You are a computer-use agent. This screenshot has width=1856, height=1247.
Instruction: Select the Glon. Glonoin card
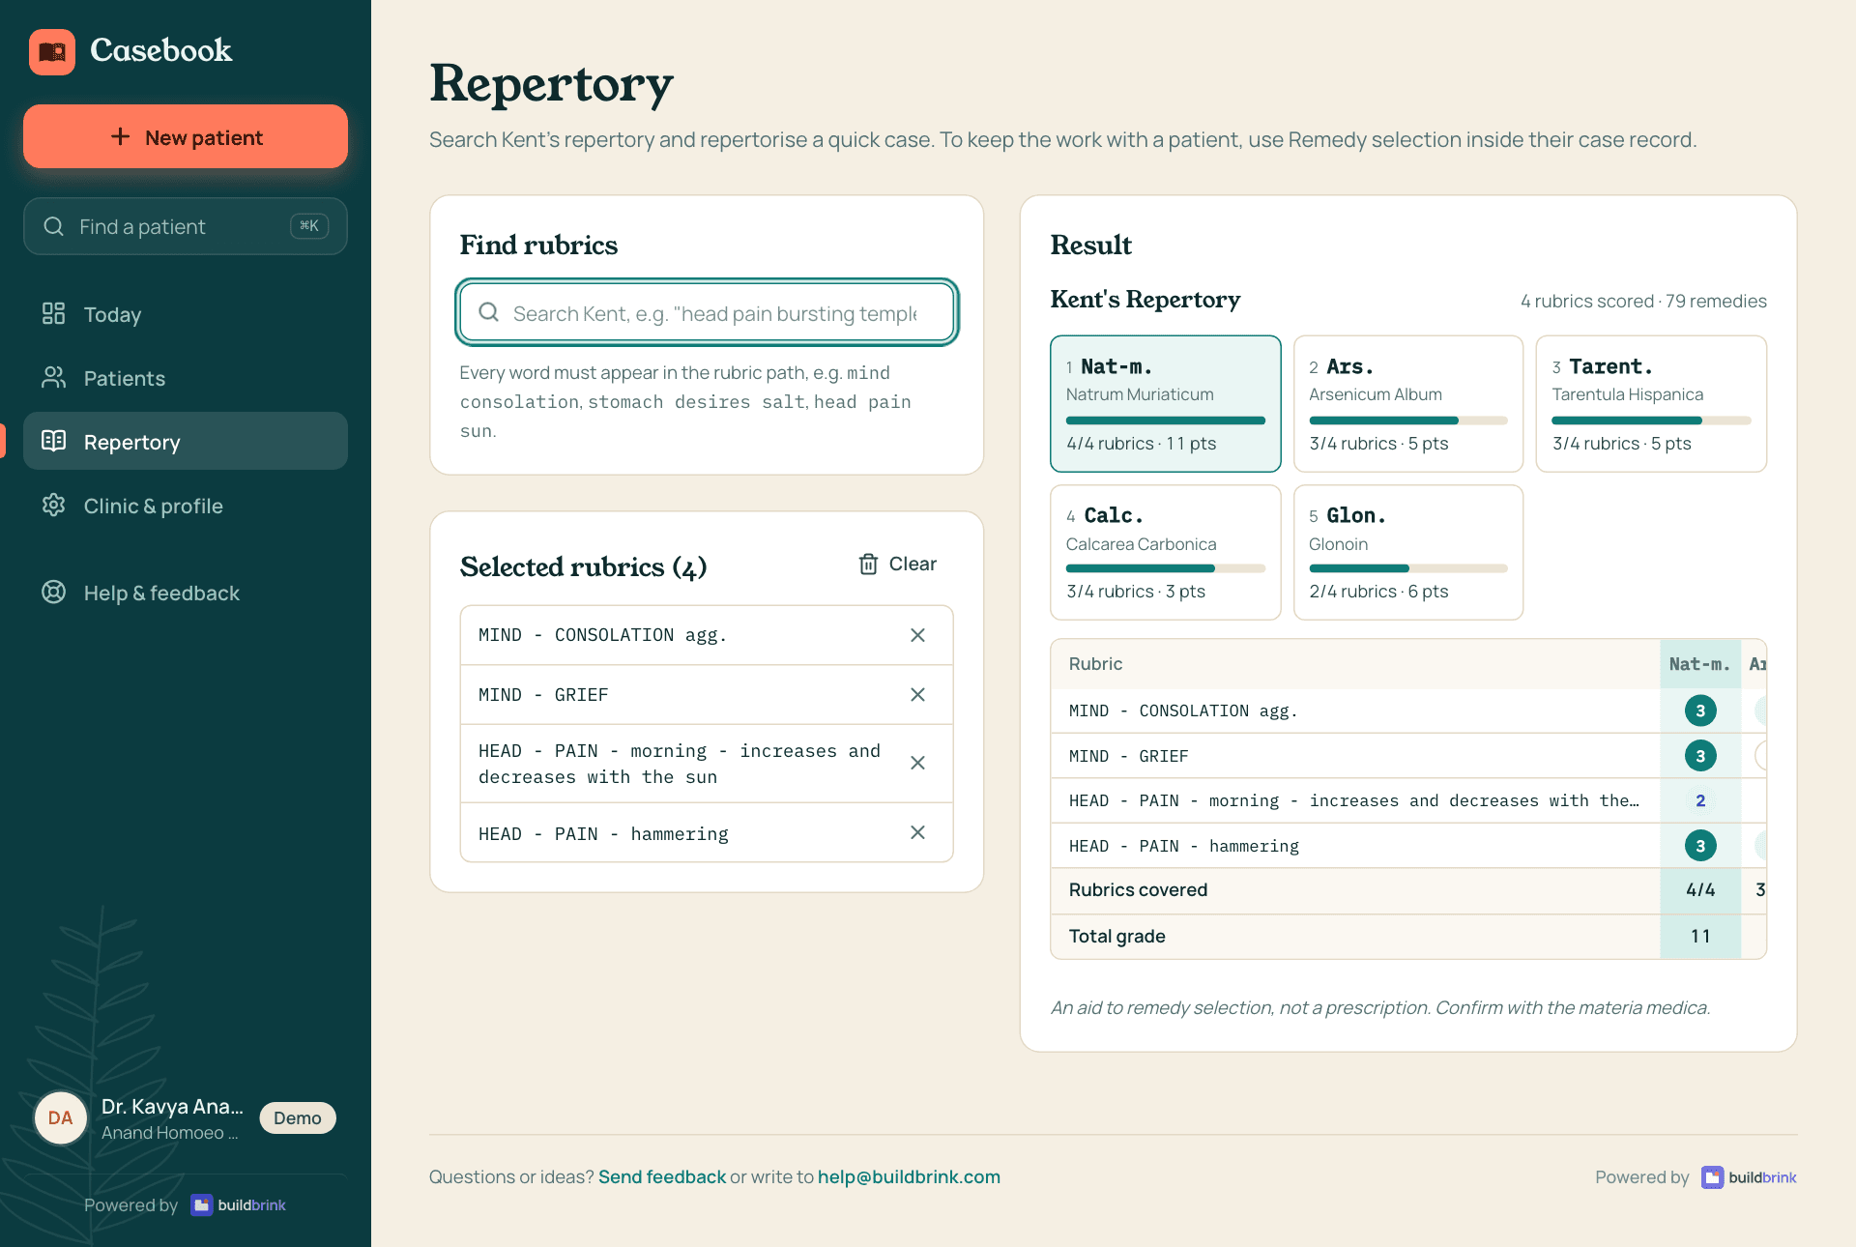1408,552
